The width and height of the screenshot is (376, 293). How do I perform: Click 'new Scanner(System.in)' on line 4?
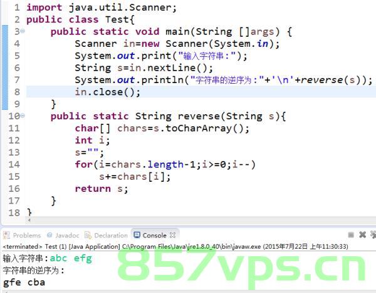208,44
